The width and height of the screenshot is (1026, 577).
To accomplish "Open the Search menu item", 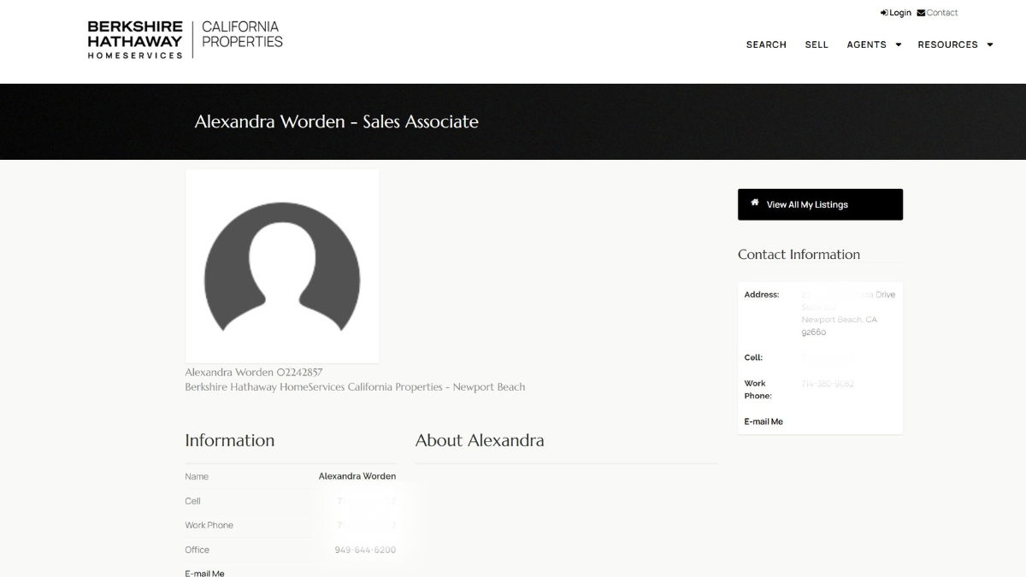I will (x=766, y=44).
